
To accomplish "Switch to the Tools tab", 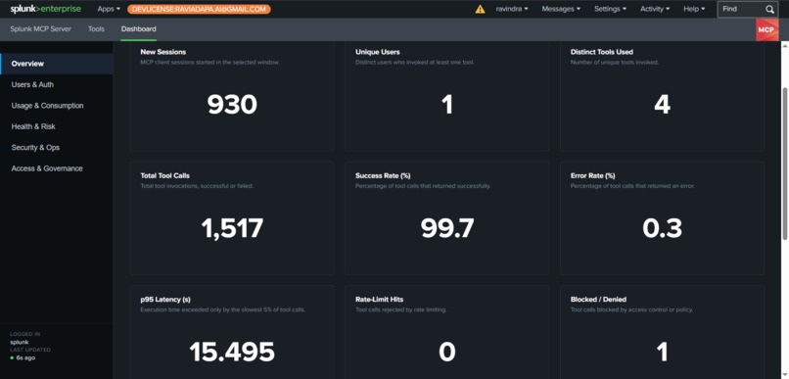I will click(96, 28).
